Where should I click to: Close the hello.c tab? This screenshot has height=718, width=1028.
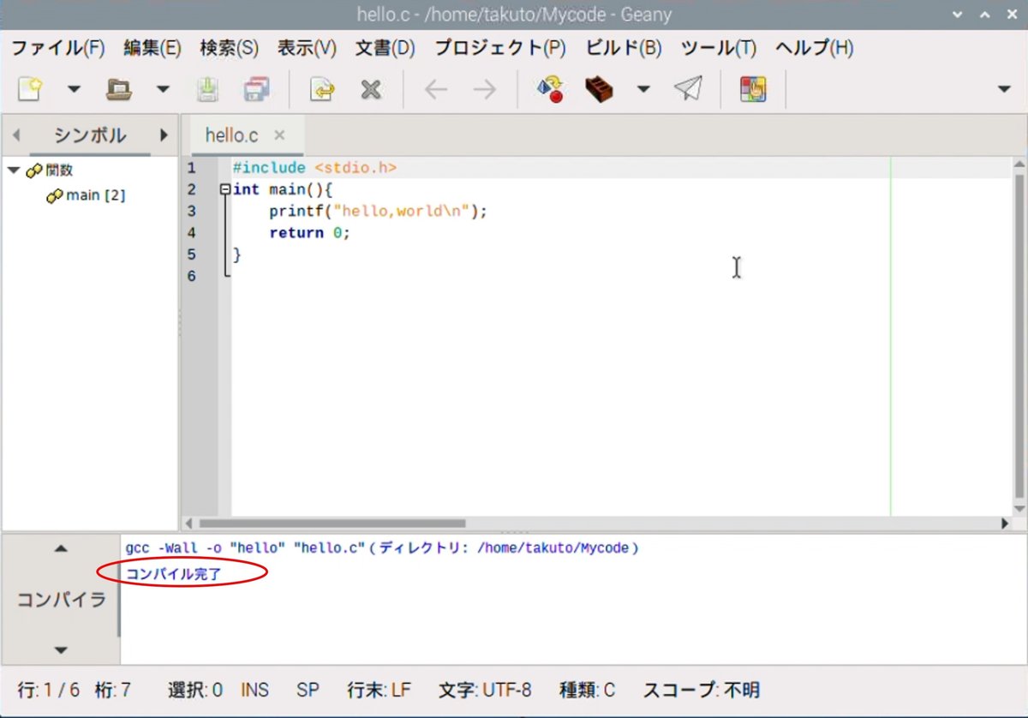[279, 135]
